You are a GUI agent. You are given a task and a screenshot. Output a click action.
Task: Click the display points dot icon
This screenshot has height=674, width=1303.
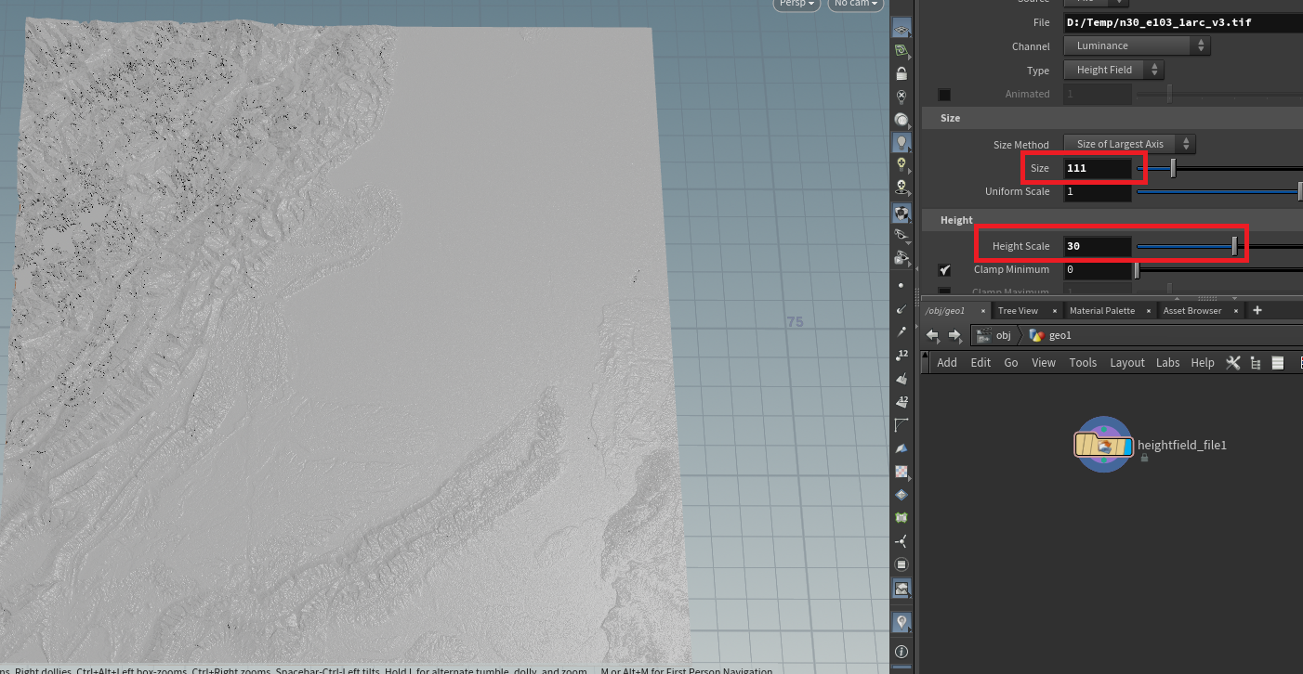click(901, 286)
